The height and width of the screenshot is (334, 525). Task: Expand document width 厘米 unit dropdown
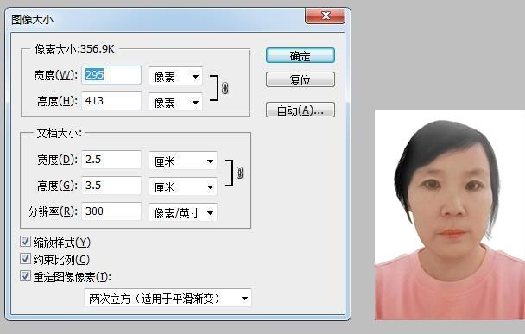coord(183,161)
